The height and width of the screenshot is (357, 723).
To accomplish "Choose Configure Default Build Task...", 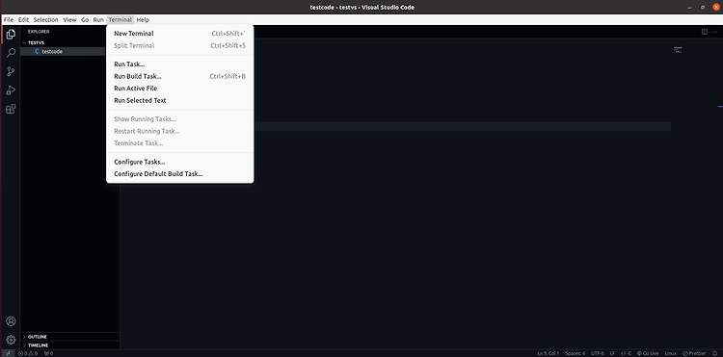I will click(x=180, y=174).
